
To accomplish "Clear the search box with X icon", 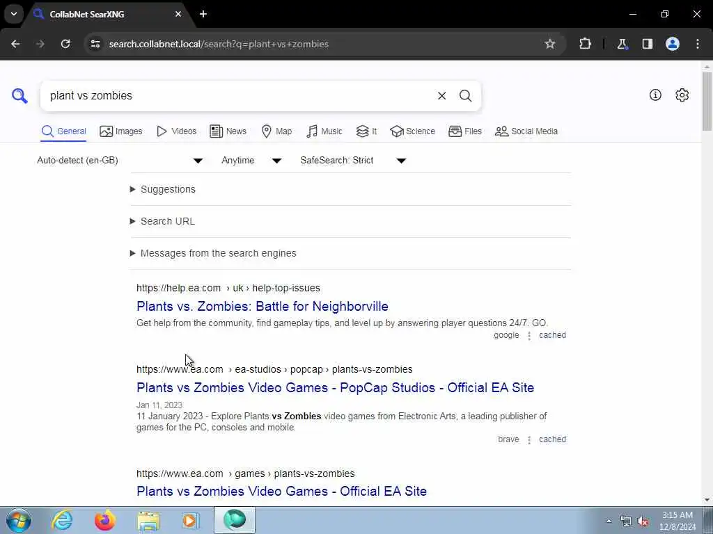I will click(x=441, y=96).
